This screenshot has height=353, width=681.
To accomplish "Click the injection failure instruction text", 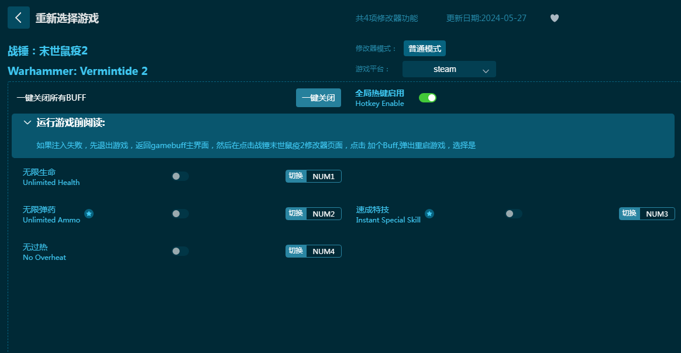I will pyautogui.click(x=256, y=145).
